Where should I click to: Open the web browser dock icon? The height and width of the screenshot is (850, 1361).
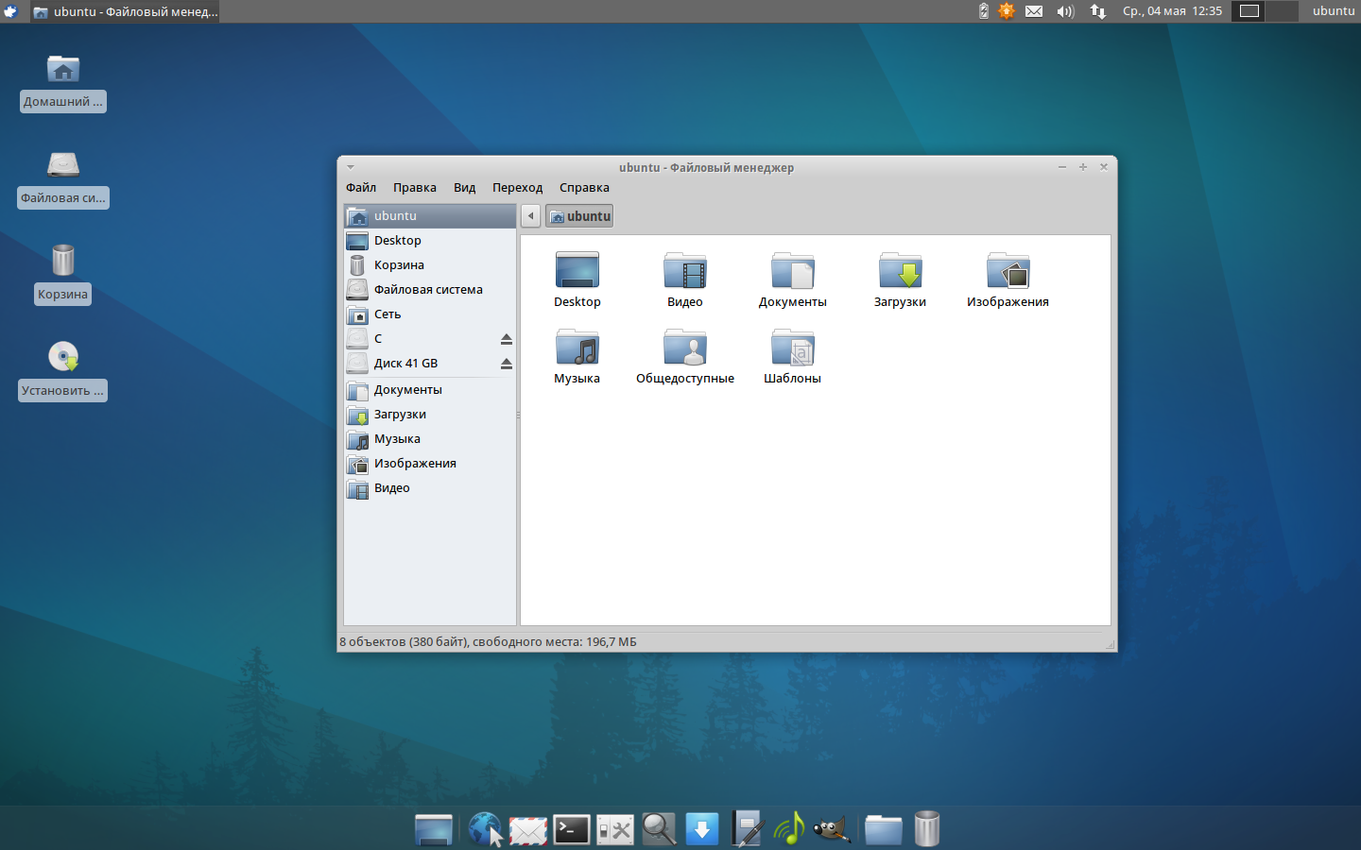click(x=485, y=830)
